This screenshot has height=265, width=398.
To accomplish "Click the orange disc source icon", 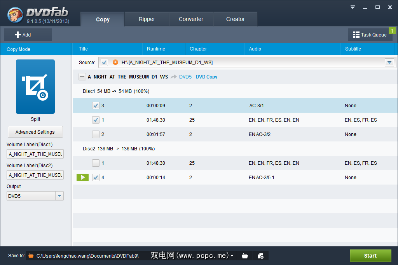I will [x=115, y=62].
